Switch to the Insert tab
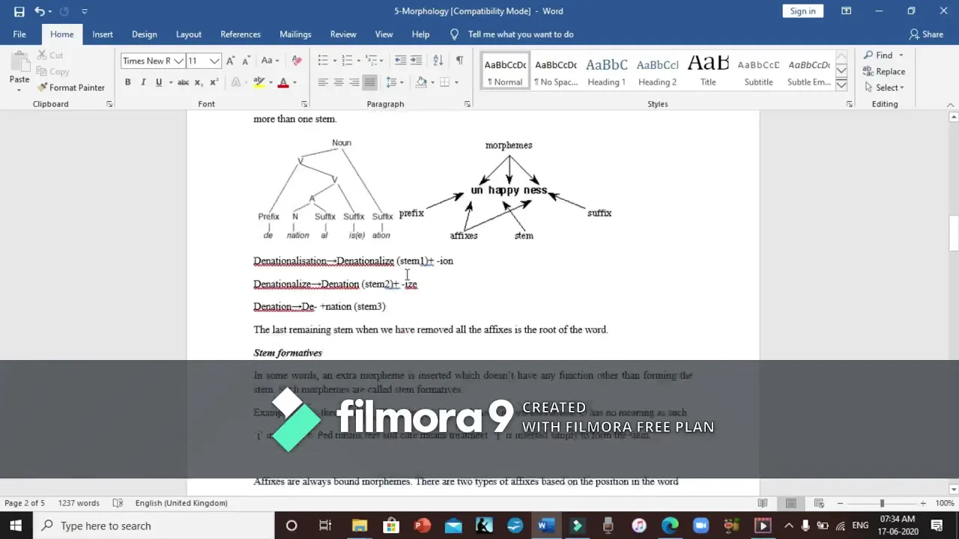The image size is (959, 539). coord(103,34)
